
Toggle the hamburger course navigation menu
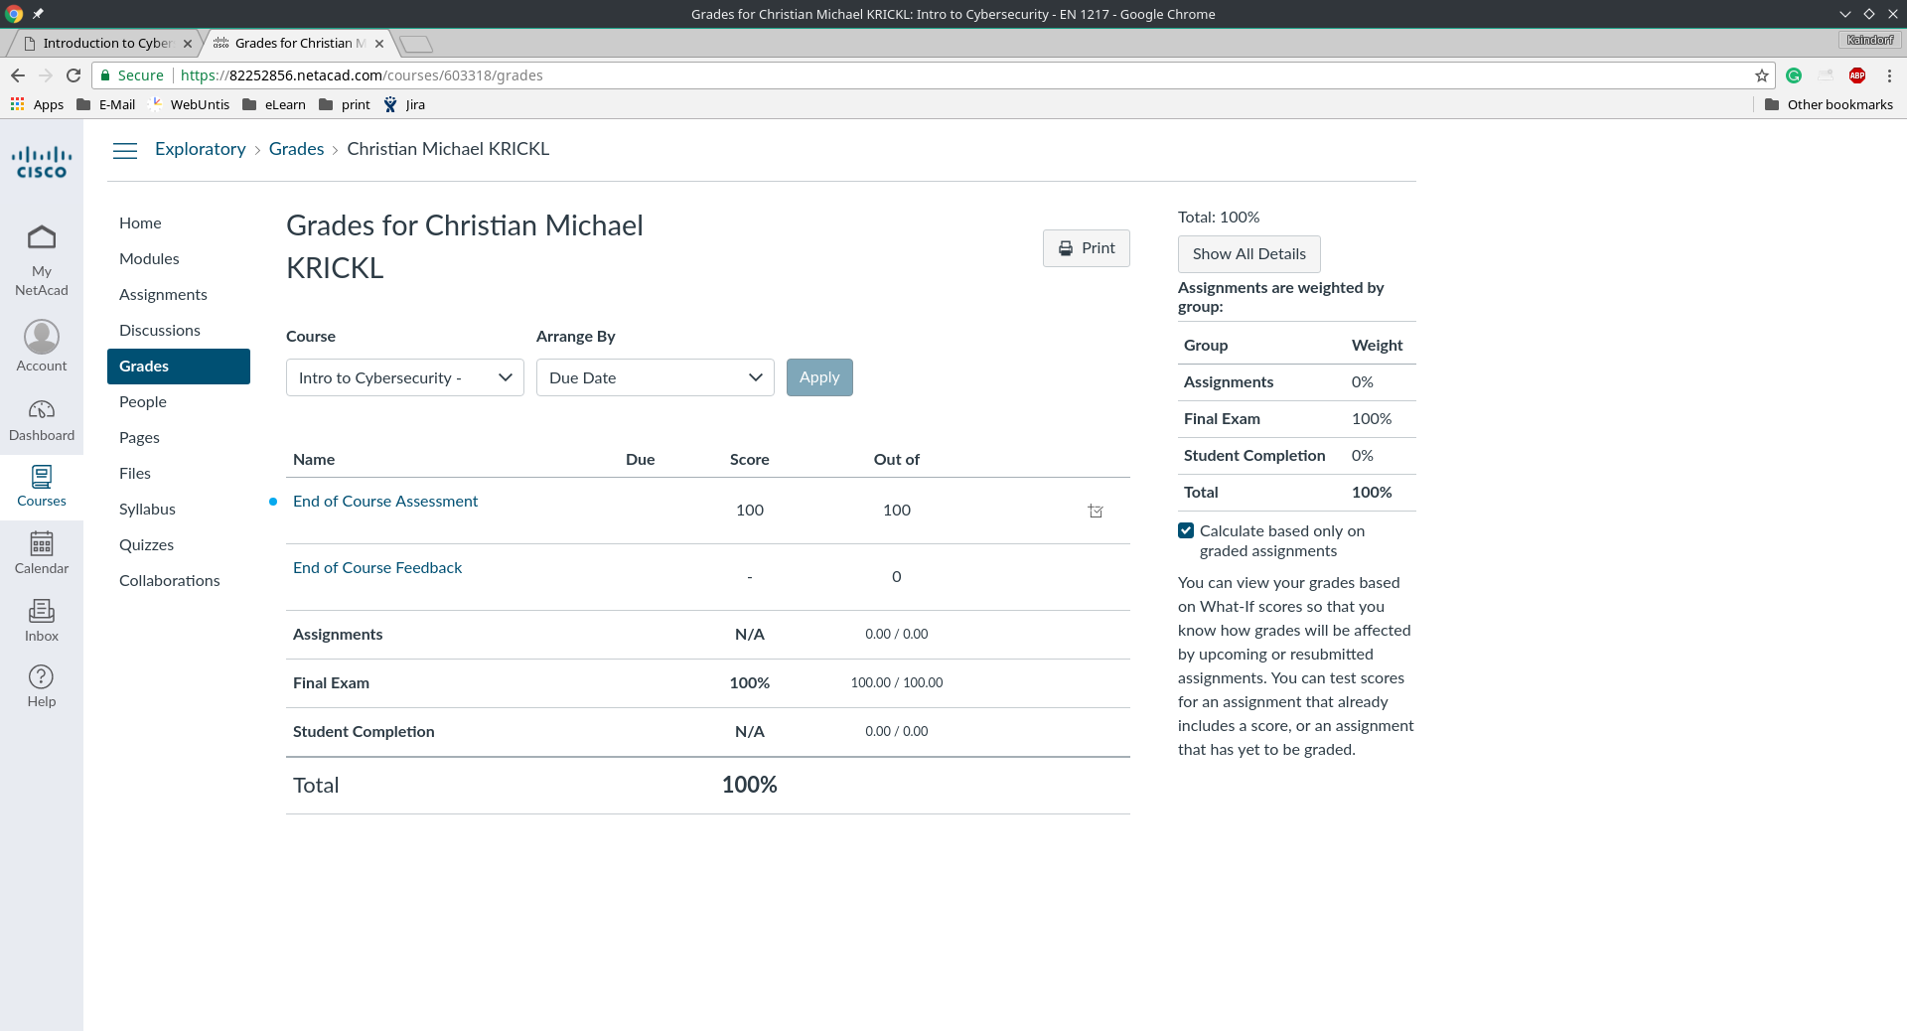[x=125, y=150]
